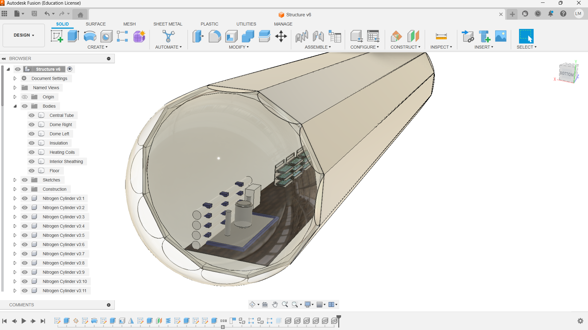Select the Pan hand tool
The width and height of the screenshot is (588, 330).
[x=275, y=304]
